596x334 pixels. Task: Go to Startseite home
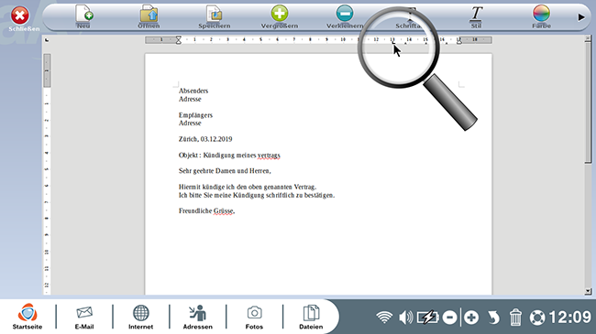click(28, 317)
